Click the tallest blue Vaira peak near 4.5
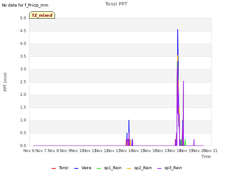The image size is (233, 175). tap(178, 30)
